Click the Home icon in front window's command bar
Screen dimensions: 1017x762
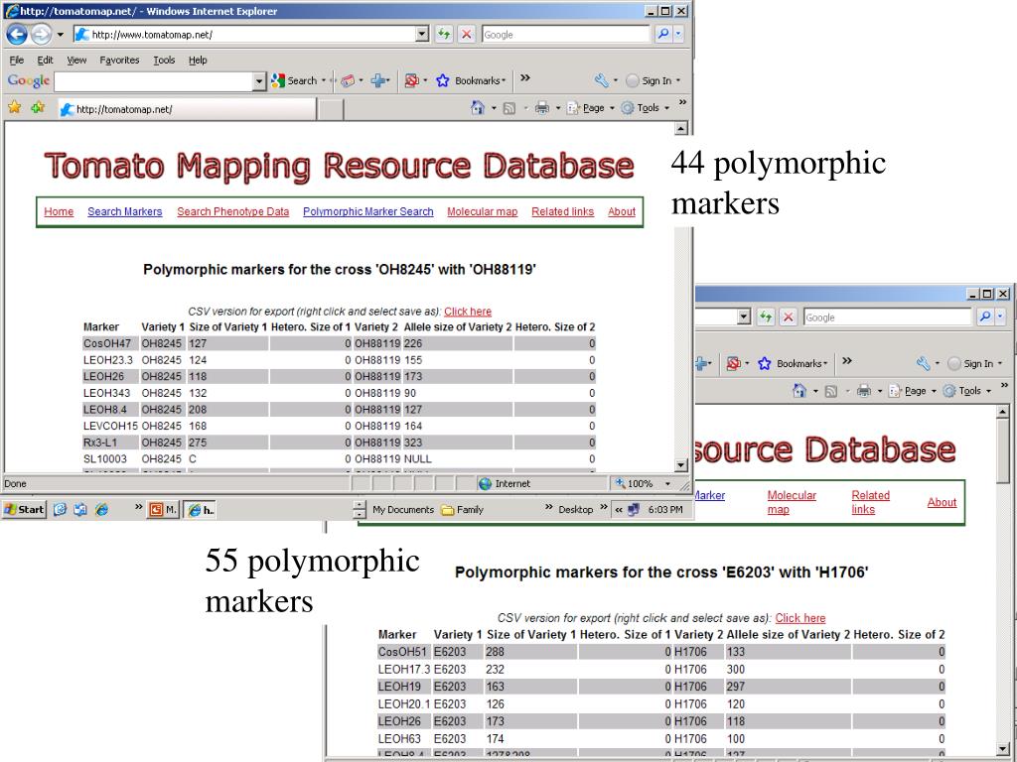tap(478, 108)
